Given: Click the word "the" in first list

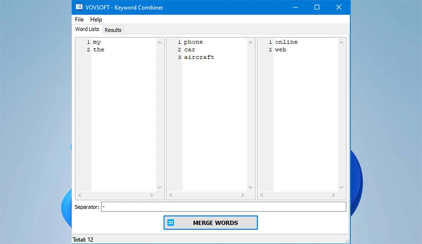Looking at the screenshot, I should (98, 49).
